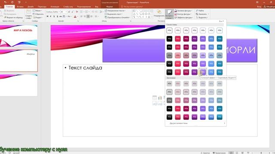Open the Все filter dropdown in styles gallery
Screen dimensions: 275x154
click(221, 21)
